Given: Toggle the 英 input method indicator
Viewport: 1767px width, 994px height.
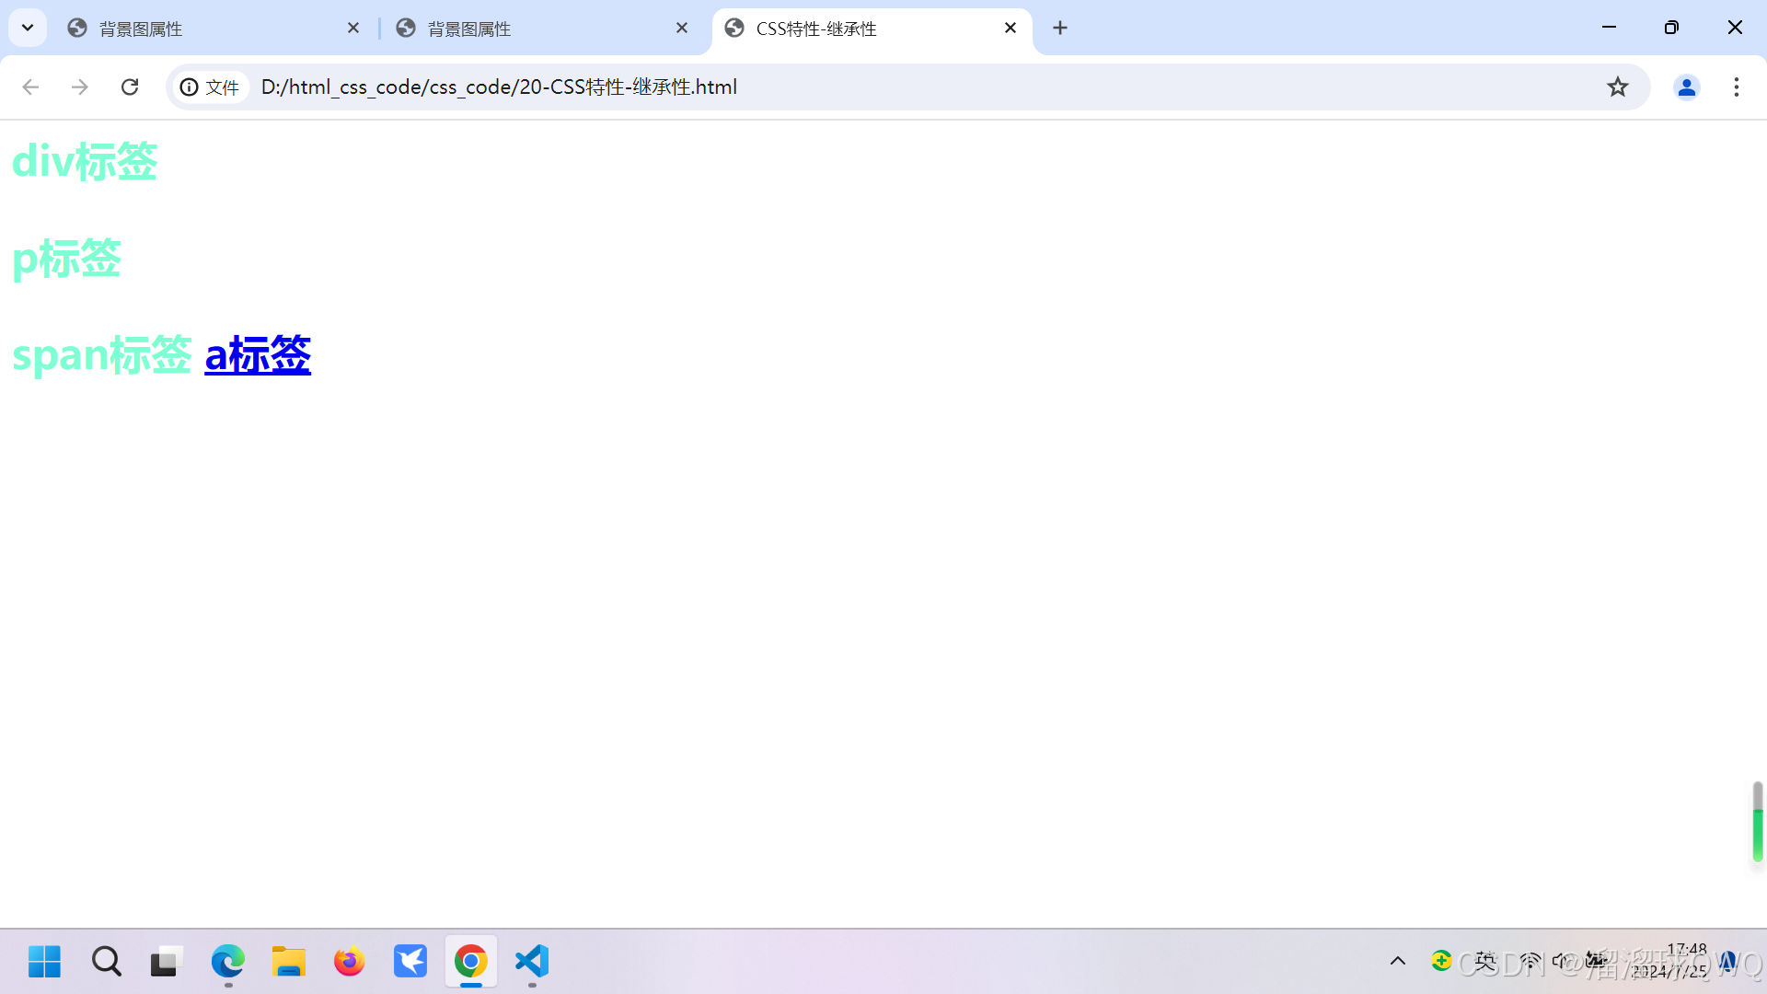Looking at the screenshot, I should coord(1485,962).
